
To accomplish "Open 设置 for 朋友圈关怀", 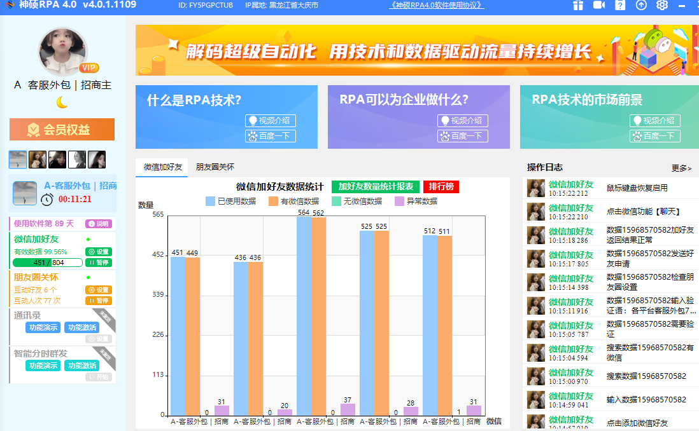I will 99,290.
